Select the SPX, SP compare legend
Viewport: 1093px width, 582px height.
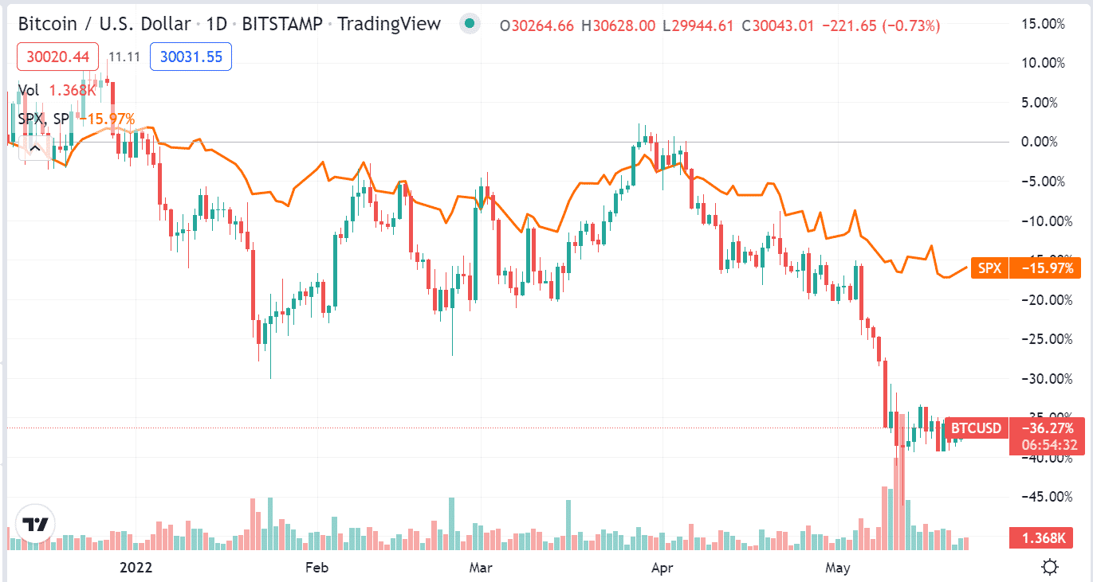(x=77, y=119)
